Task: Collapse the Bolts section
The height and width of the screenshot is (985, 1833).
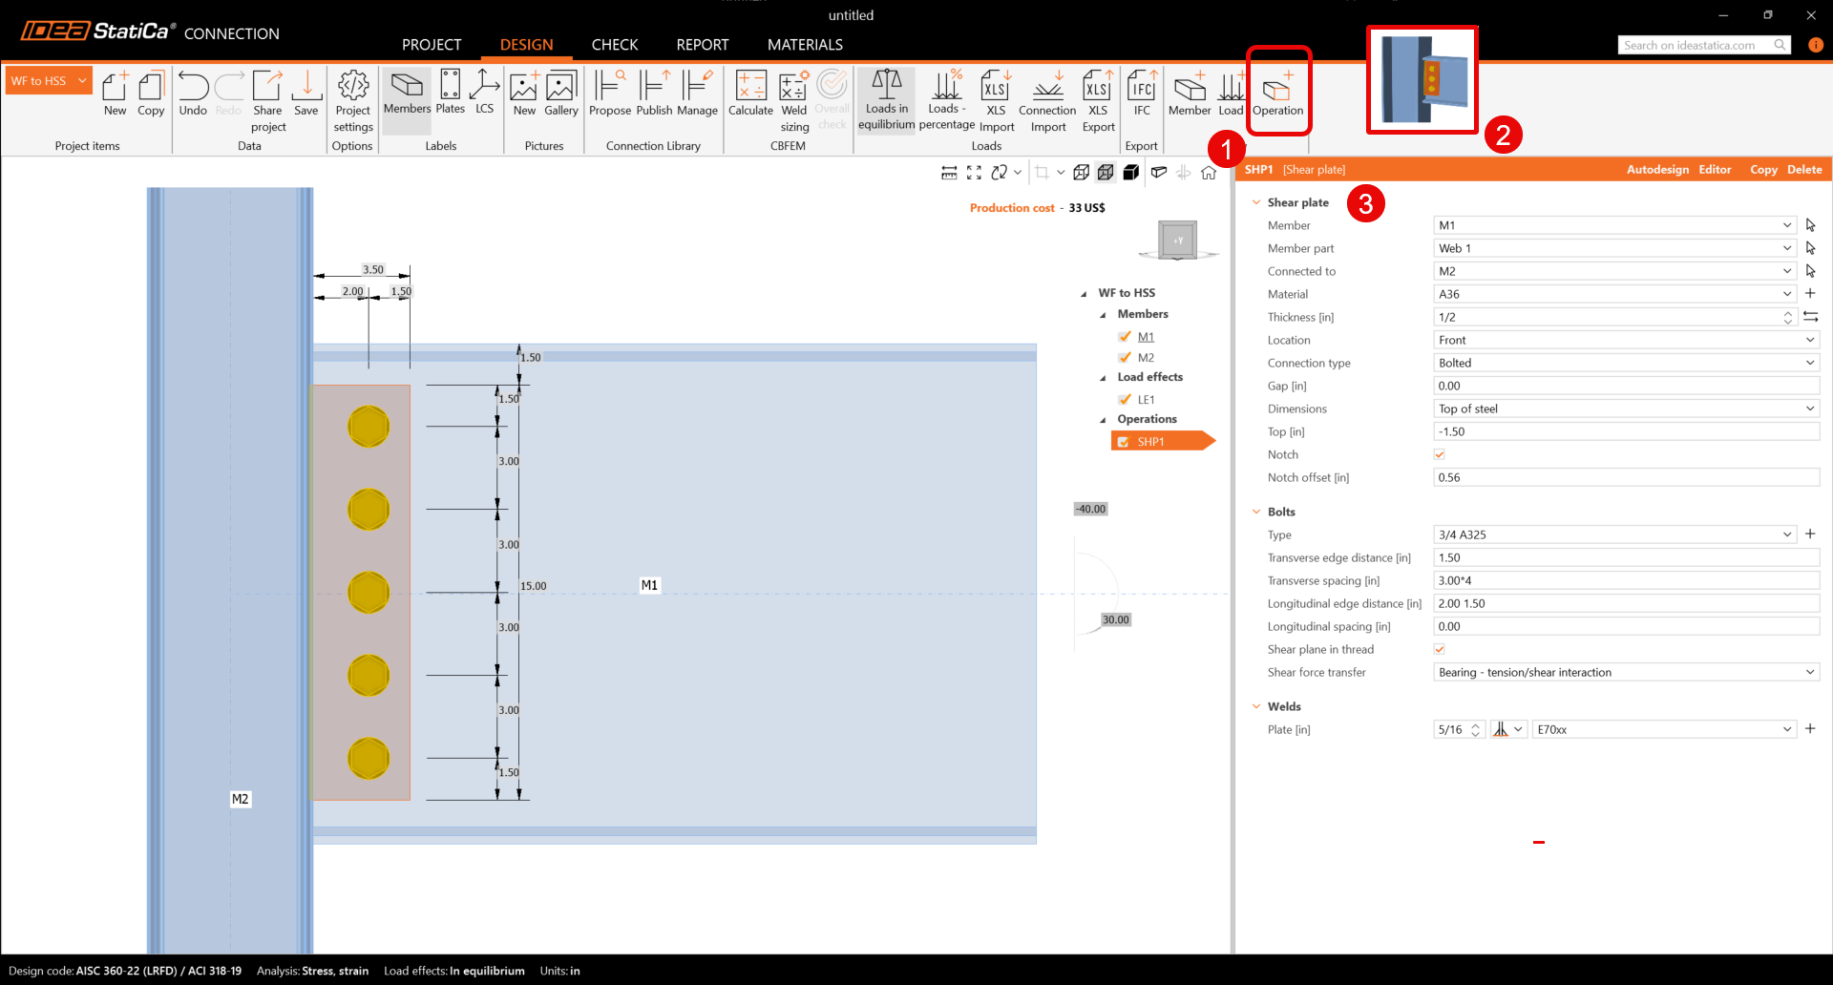Action: point(1256,513)
